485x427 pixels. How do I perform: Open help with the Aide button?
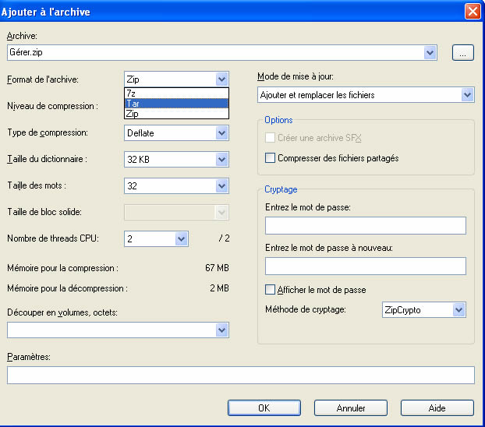pyautogui.click(x=437, y=408)
